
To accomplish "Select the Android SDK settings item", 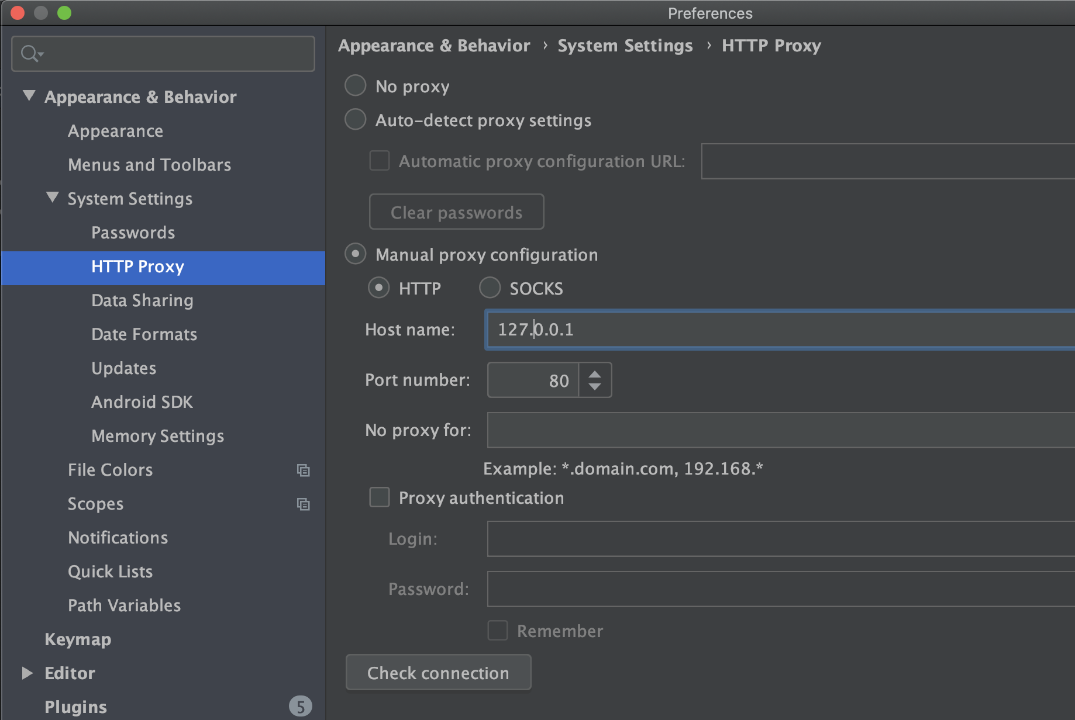I will (142, 402).
